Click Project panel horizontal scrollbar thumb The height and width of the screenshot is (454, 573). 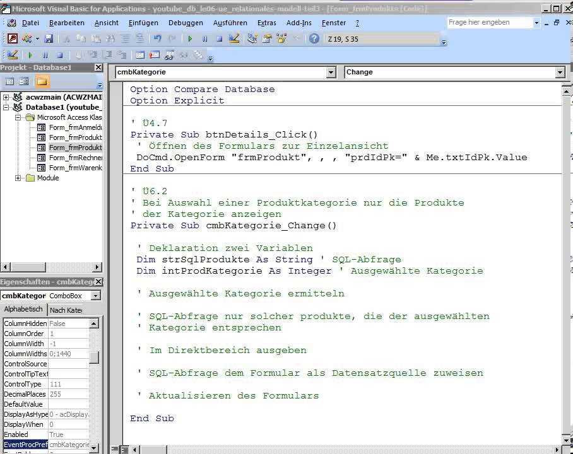tap(28, 267)
